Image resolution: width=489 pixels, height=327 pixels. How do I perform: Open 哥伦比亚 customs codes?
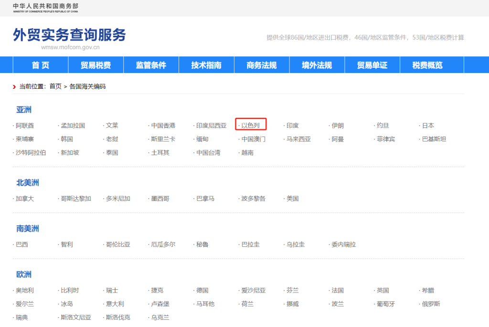pyautogui.click(x=118, y=244)
